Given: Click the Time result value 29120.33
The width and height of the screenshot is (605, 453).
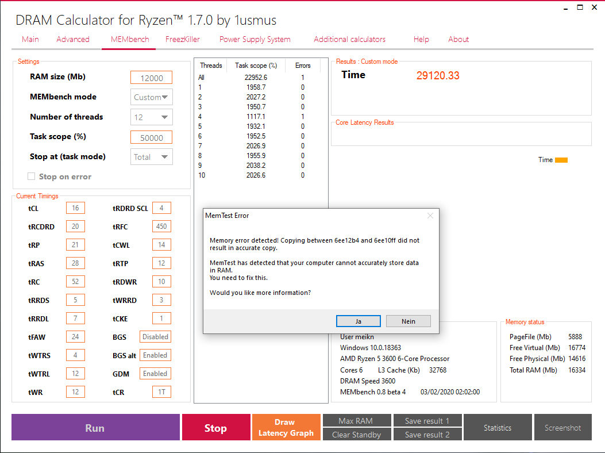Looking at the screenshot, I should tap(438, 75).
